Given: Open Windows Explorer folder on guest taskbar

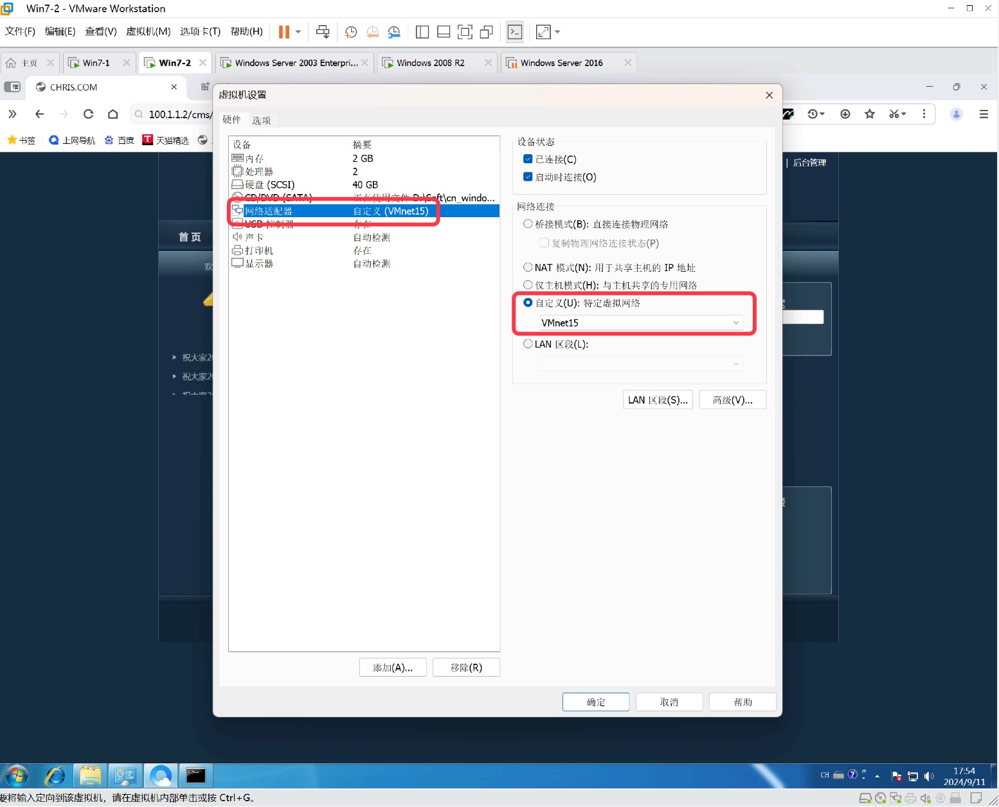Looking at the screenshot, I should pyautogui.click(x=90, y=776).
